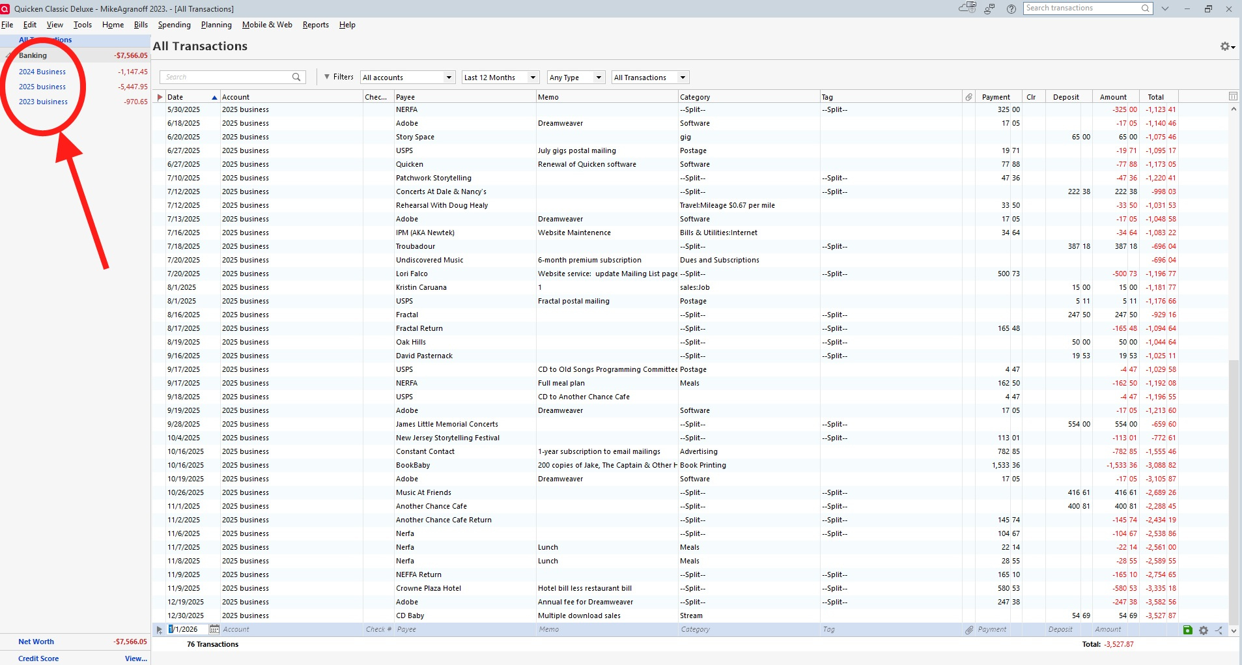Image resolution: width=1242 pixels, height=665 pixels.
Task: Sort by the Account column header
Action: click(292, 97)
